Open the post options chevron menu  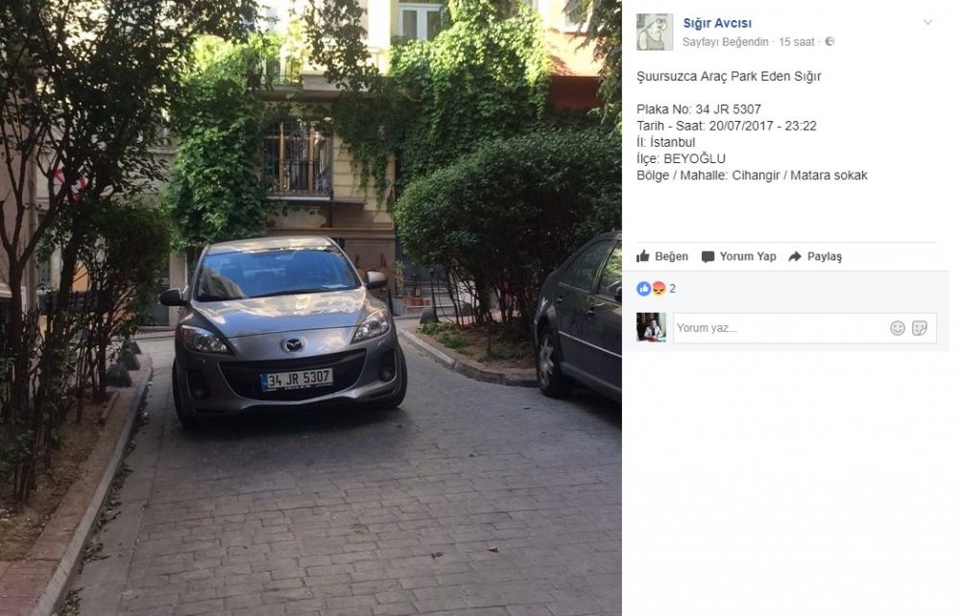pos(927,23)
